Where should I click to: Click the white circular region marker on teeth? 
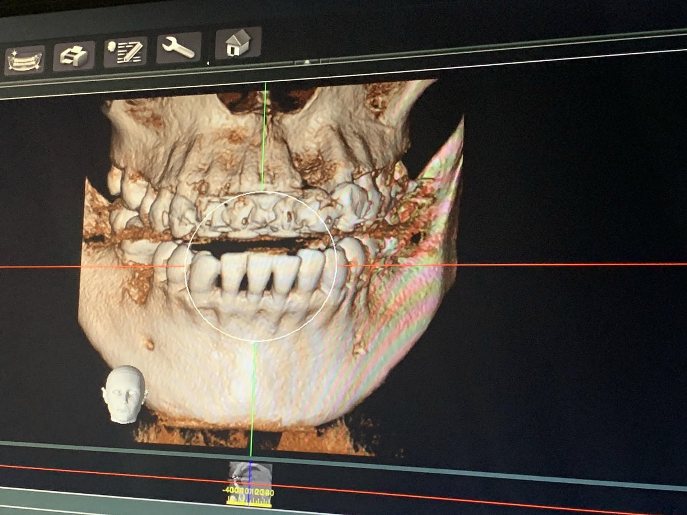tap(262, 267)
